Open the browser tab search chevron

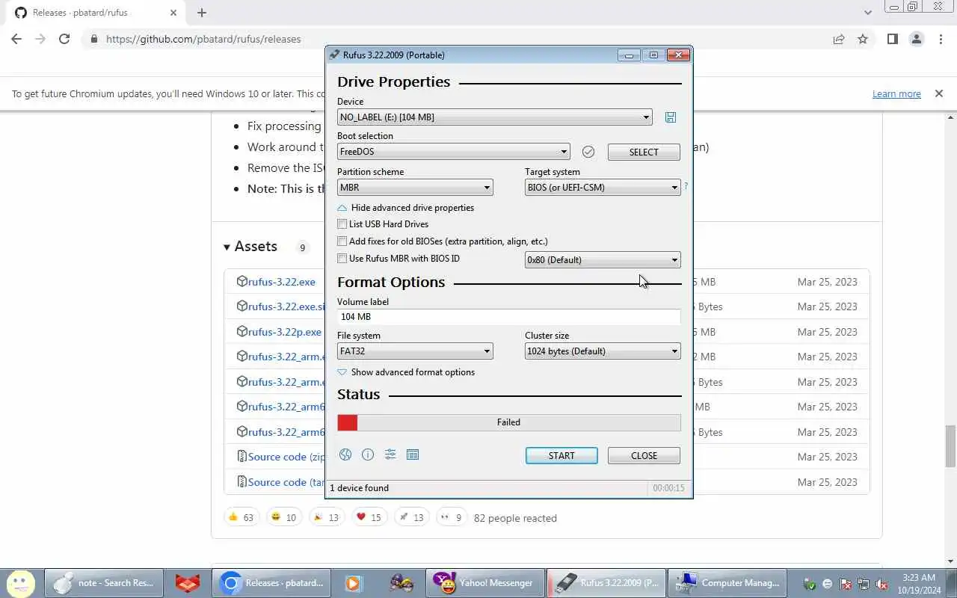867,13
